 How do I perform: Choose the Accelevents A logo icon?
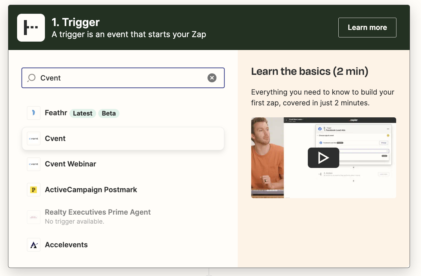click(x=34, y=245)
